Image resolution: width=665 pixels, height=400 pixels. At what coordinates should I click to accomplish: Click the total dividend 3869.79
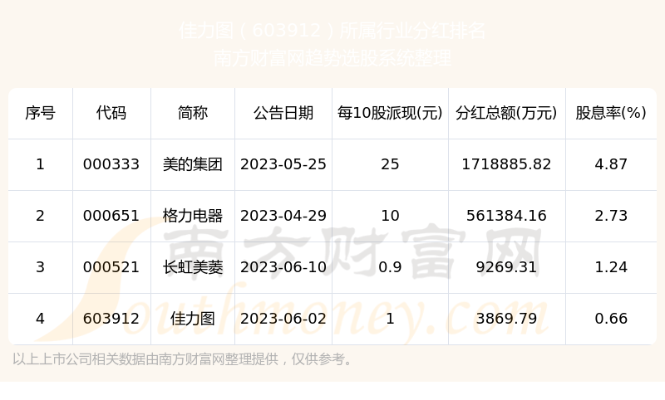coord(506,319)
